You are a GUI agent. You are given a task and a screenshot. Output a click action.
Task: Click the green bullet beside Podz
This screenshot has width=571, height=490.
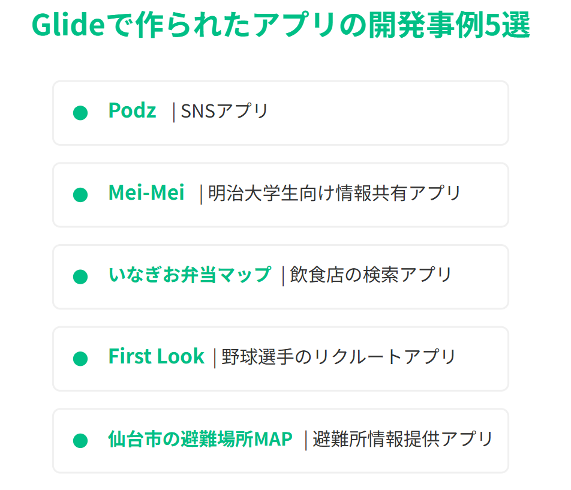point(80,113)
